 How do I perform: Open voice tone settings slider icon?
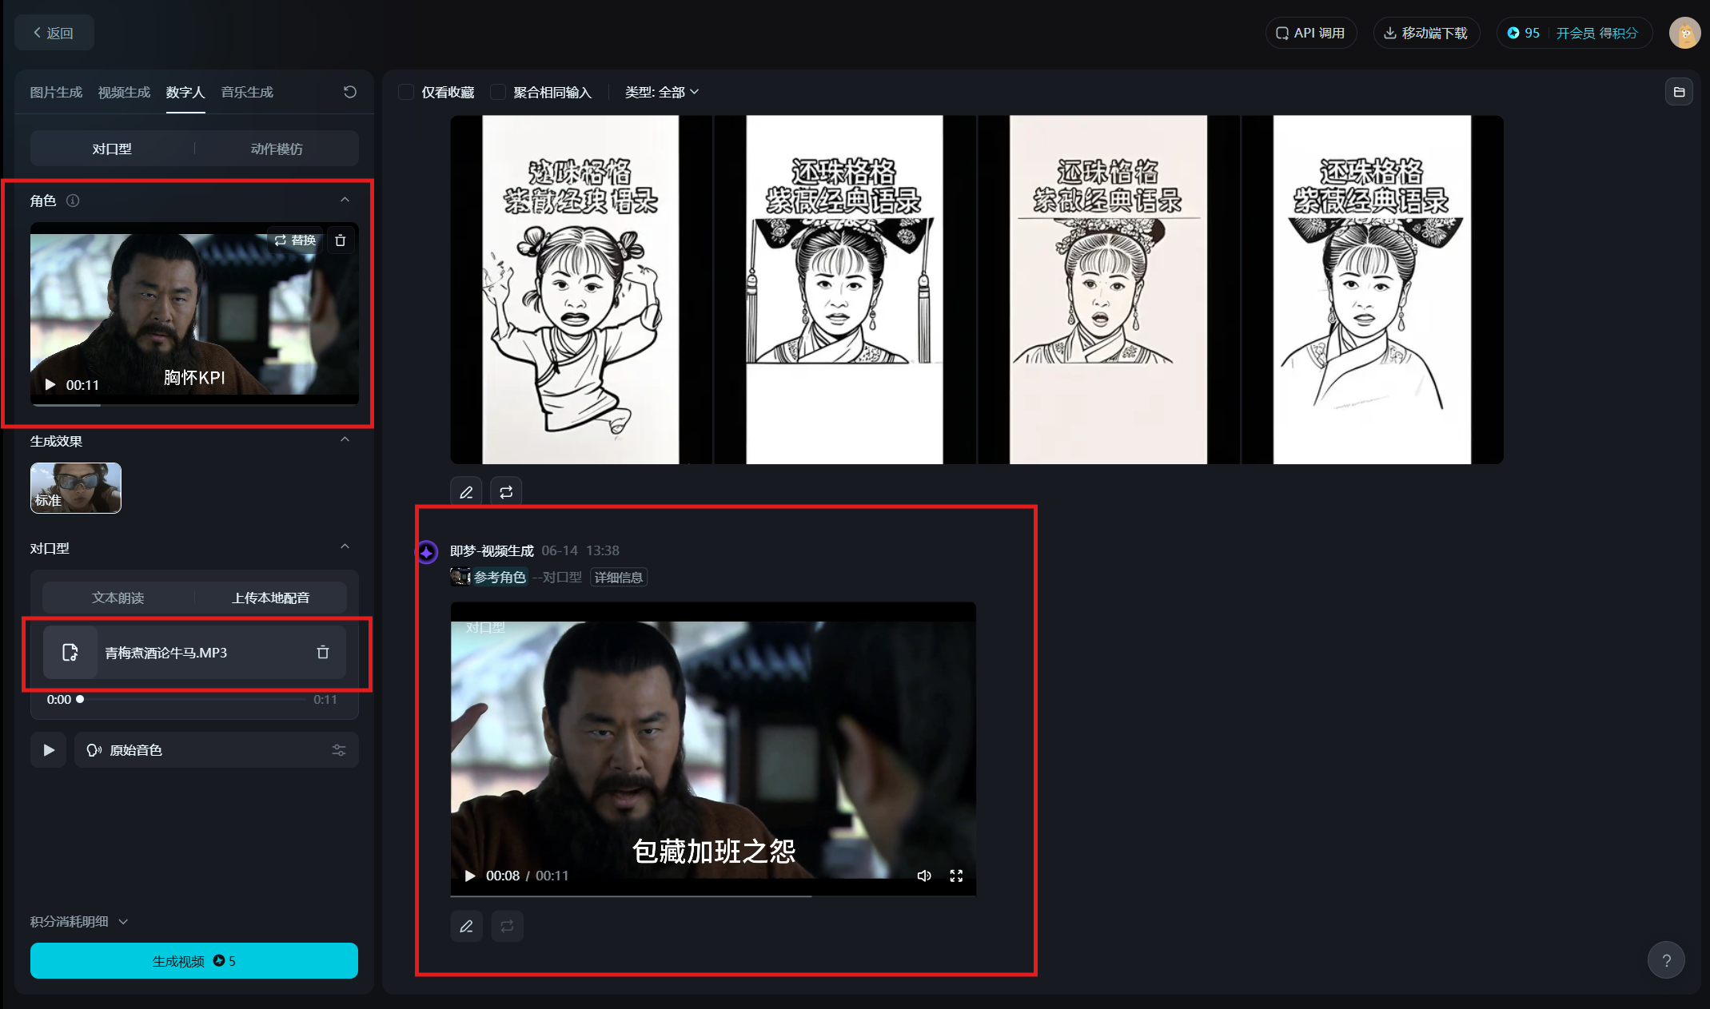point(339,750)
